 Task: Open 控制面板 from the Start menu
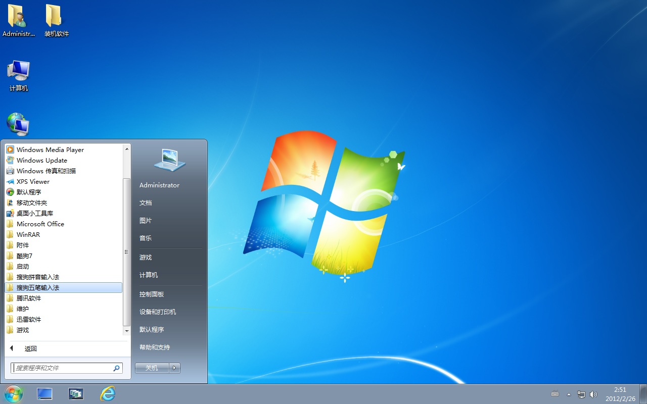click(x=151, y=293)
